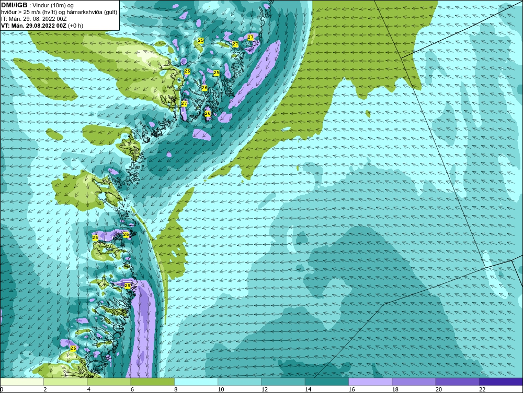Click the legend scale number '4'
Screen dimensions: 523x393
[88, 390]
